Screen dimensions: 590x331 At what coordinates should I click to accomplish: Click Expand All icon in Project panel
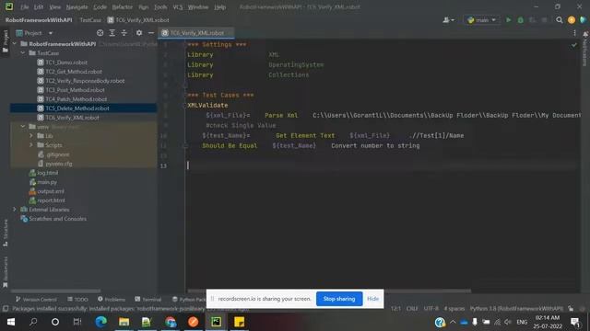112,33
